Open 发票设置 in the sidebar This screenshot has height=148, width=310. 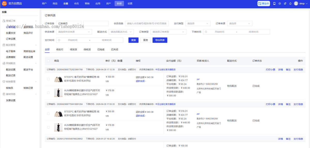tap(11, 100)
